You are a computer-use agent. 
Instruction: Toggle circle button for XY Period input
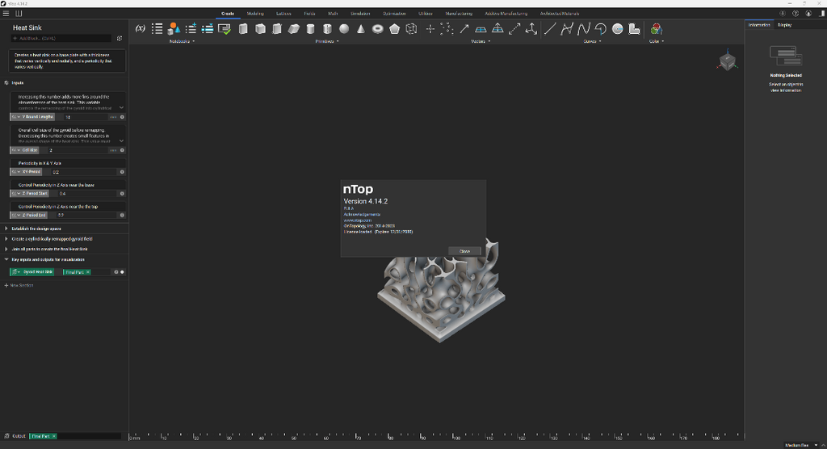click(123, 172)
